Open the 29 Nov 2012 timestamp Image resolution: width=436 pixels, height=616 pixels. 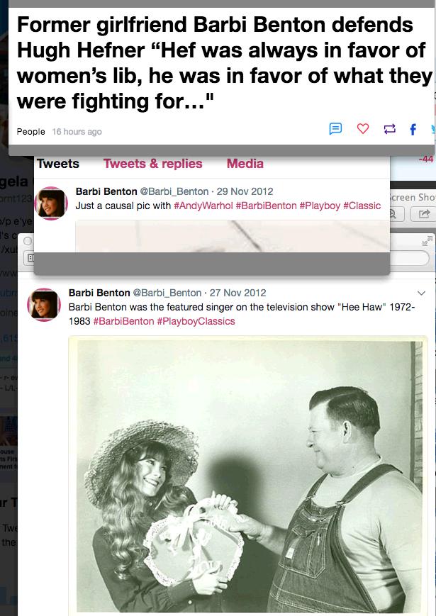(x=245, y=191)
